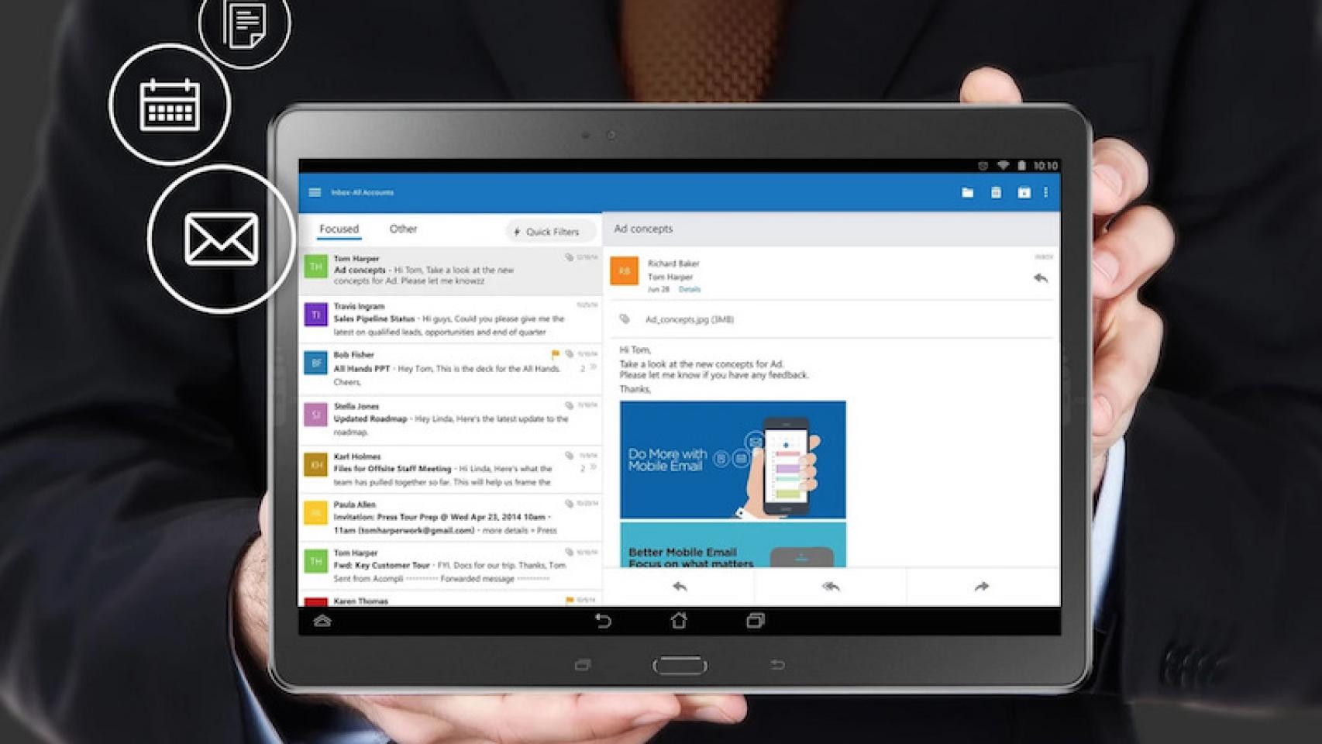Open the overflow menu in the toolbar

tap(1048, 191)
